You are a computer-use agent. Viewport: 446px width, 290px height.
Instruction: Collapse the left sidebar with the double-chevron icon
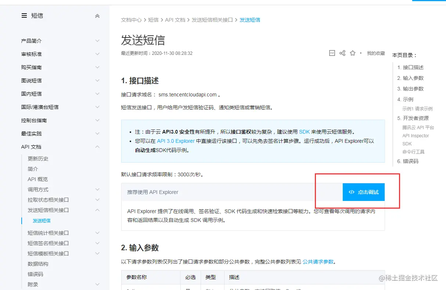tap(97, 16)
